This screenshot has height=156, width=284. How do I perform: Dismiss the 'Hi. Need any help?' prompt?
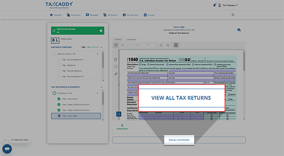(5, 140)
